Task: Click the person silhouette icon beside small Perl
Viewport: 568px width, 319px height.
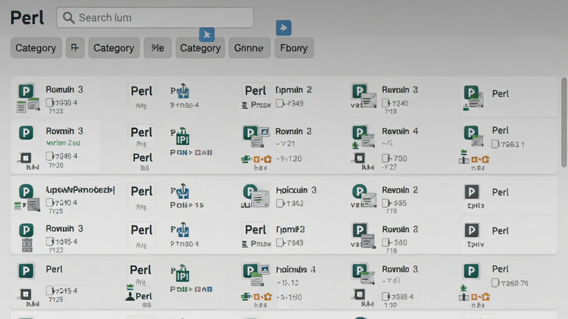Action: click(130, 297)
